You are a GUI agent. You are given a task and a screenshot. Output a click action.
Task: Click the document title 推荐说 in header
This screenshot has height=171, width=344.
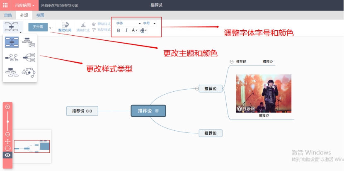156,5
